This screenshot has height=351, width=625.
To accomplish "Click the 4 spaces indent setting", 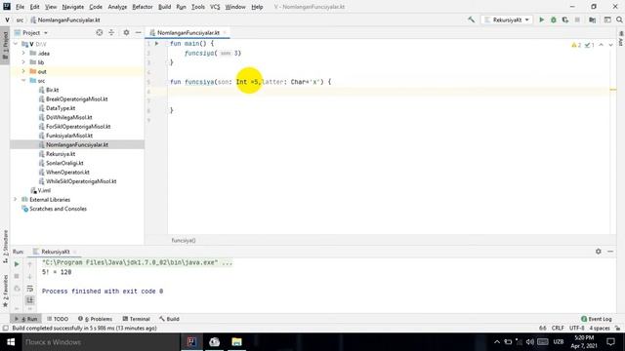I will click(x=600, y=328).
